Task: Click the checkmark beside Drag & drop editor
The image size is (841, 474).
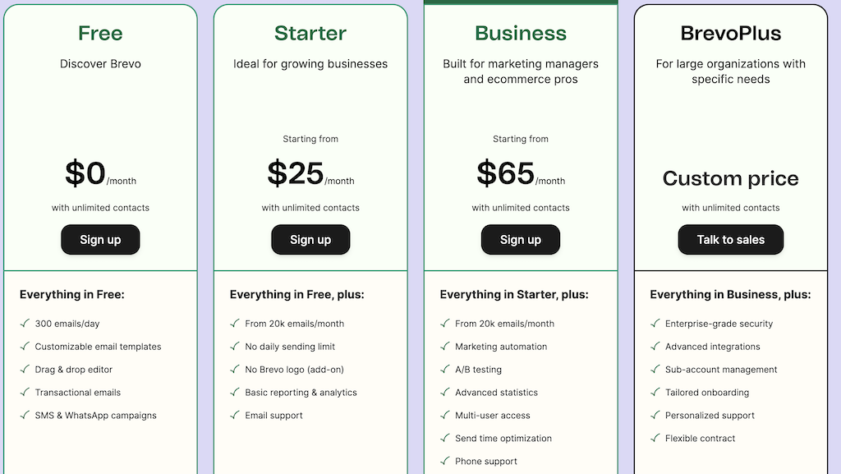Action: pos(24,370)
